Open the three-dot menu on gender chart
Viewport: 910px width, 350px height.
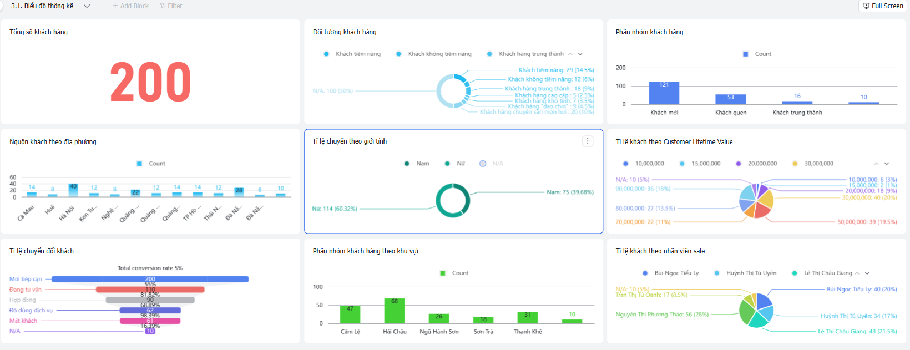click(588, 141)
